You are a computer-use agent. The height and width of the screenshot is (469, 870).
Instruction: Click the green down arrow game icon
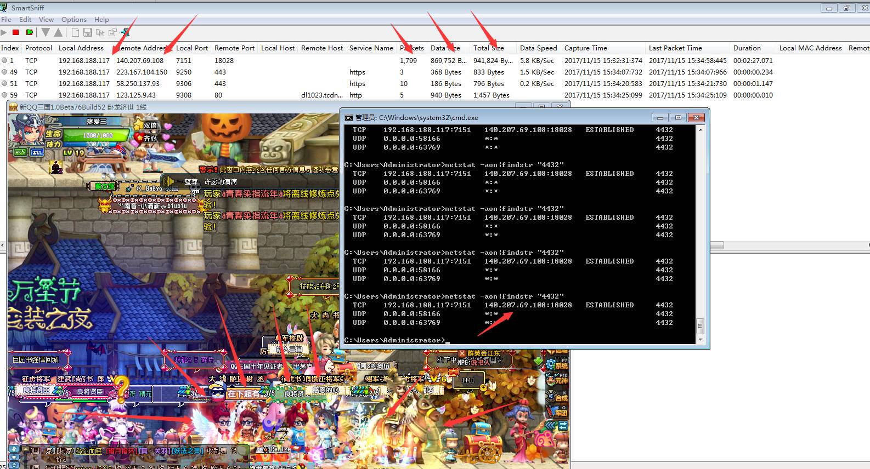[537, 362]
